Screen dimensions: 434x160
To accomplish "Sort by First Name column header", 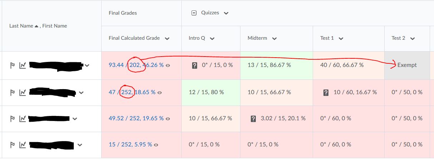I will click(55, 26).
